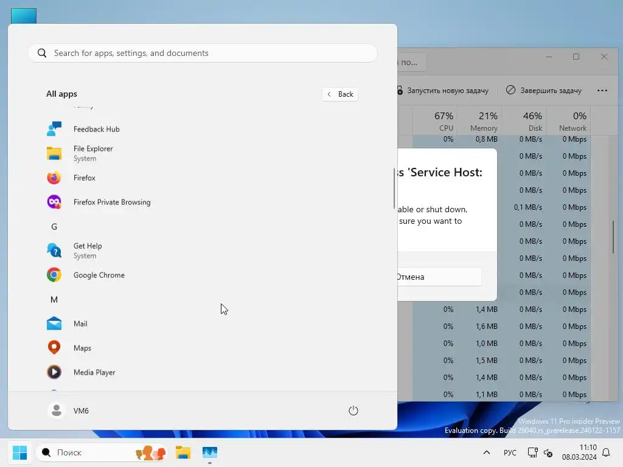Go Back from All apps
Viewport: 623px width, 467px height.
pos(340,94)
